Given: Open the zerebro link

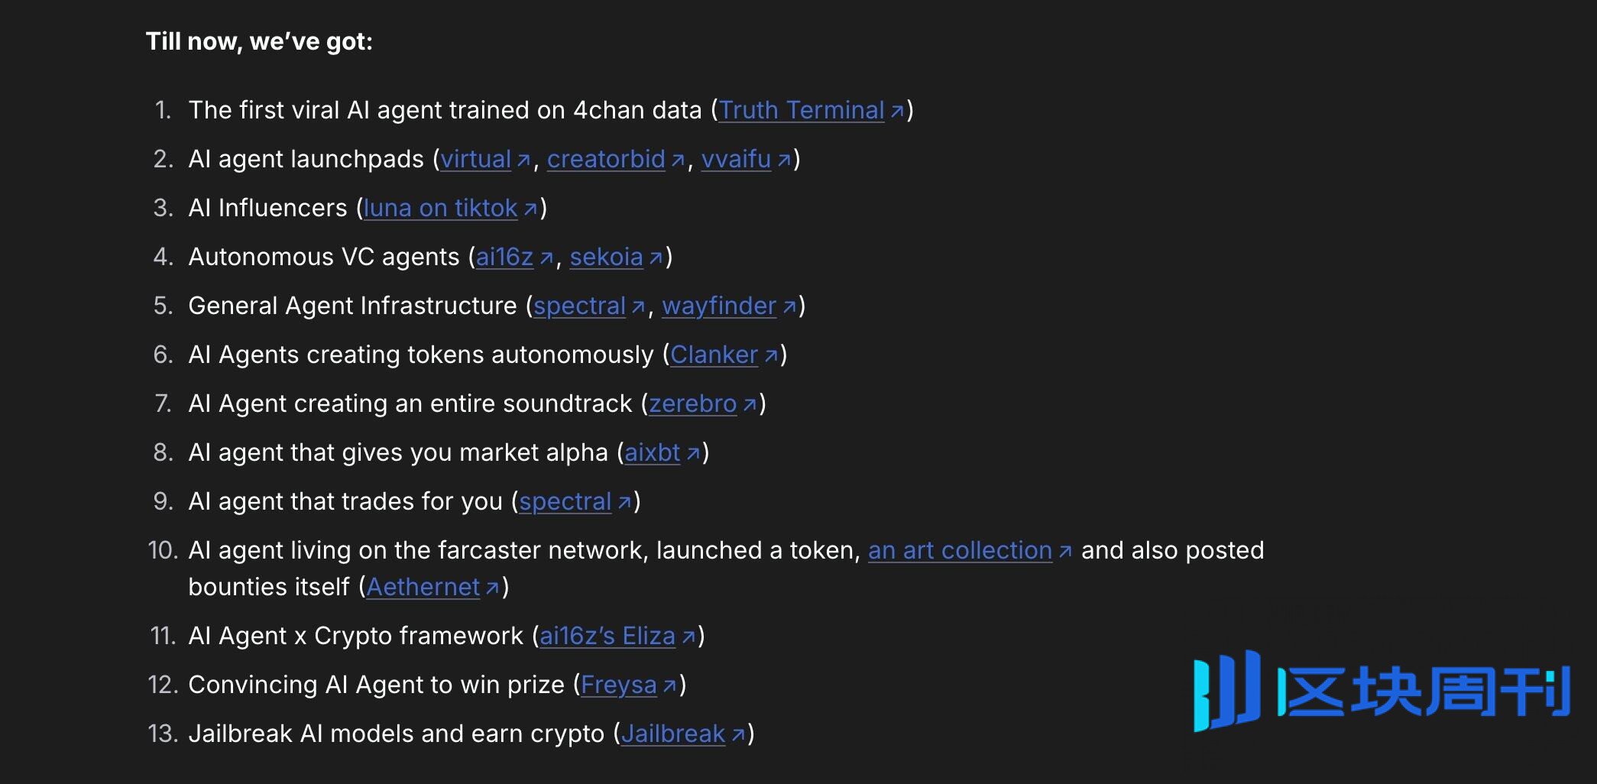Looking at the screenshot, I should pyautogui.click(x=692, y=403).
